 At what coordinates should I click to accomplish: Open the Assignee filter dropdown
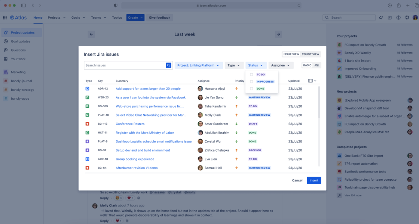coord(281,65)
